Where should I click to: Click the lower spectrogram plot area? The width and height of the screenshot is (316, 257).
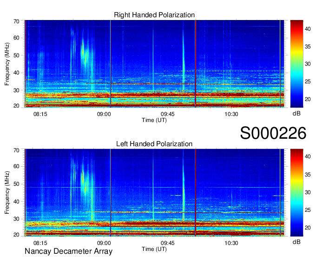154,193
